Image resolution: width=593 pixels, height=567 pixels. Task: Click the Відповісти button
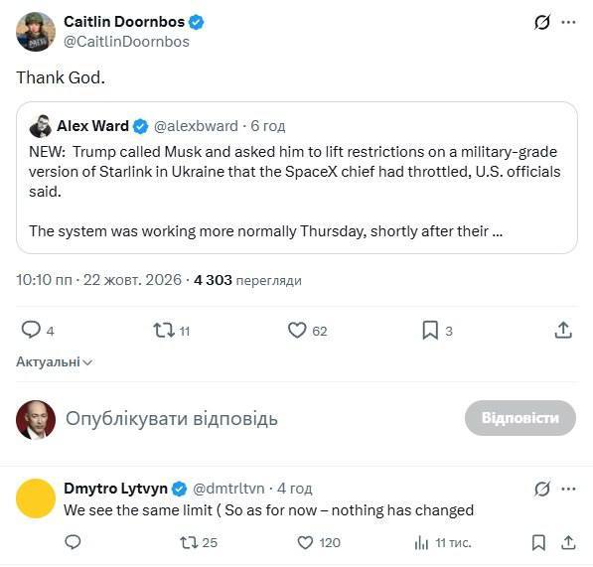coord(520,418)
